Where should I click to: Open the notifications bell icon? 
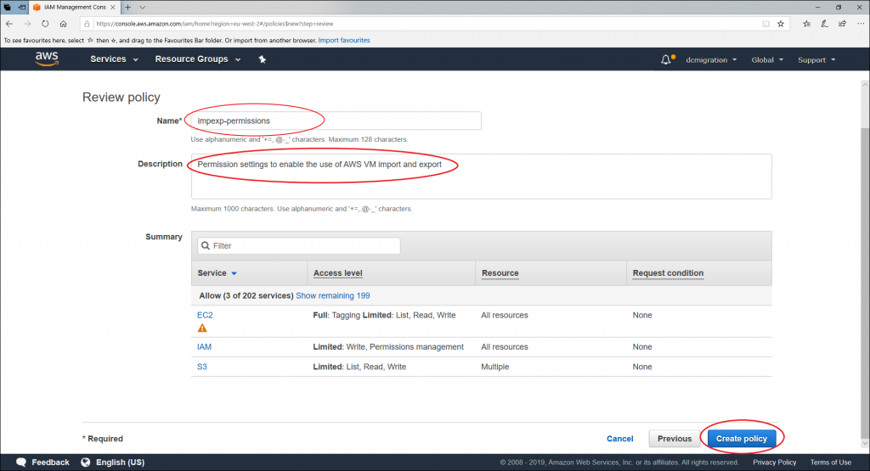(x=666, y=59)
